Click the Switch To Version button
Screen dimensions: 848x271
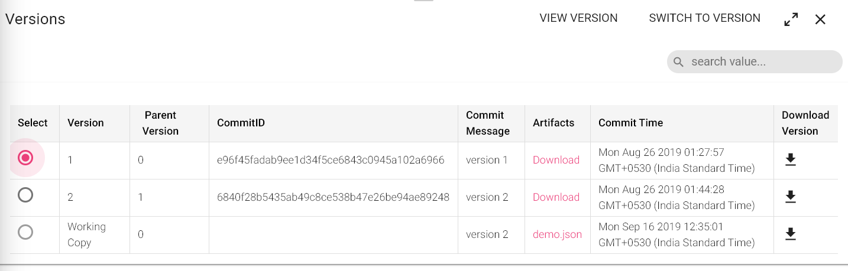coord(704,18)
